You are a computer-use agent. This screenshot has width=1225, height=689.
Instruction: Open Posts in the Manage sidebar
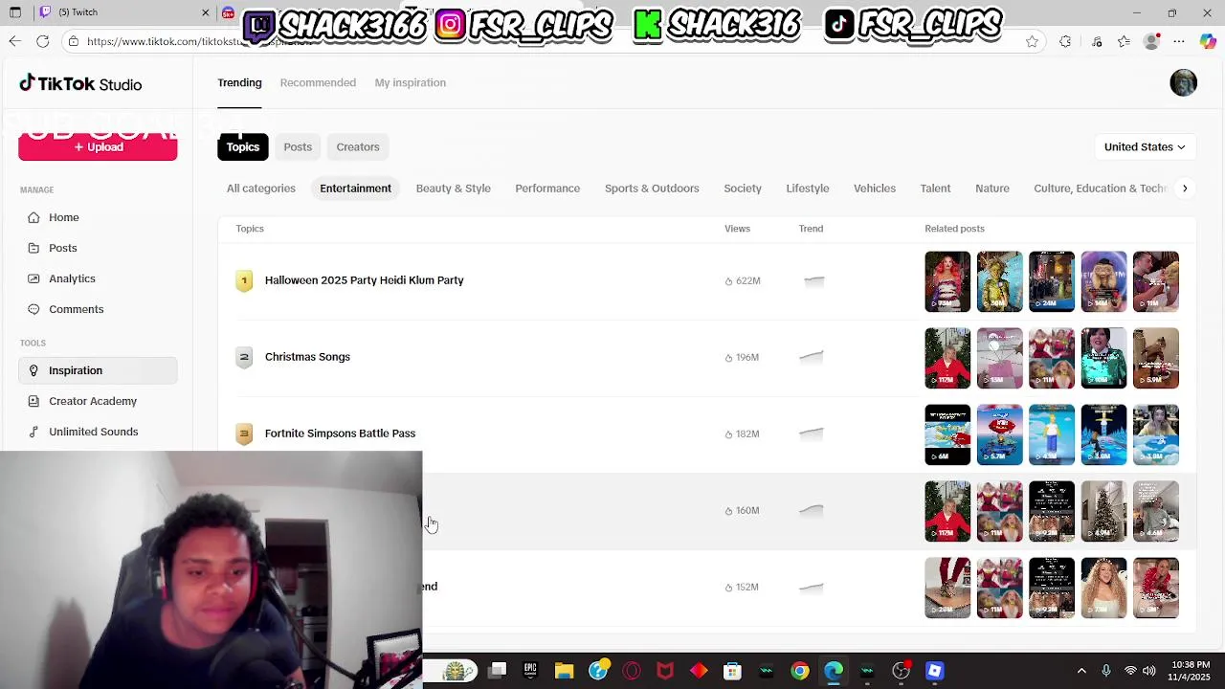coord(98,248)
